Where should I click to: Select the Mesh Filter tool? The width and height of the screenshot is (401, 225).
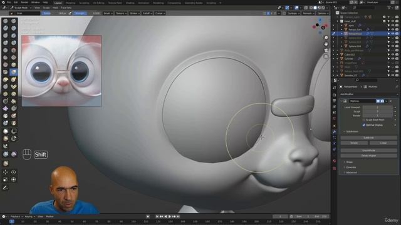6,154
